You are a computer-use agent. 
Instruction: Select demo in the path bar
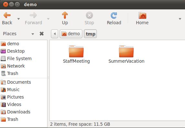point(71,34)
